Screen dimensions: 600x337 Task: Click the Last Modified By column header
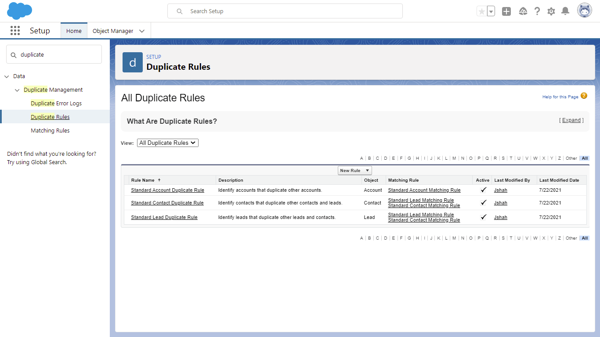(512, 180)
